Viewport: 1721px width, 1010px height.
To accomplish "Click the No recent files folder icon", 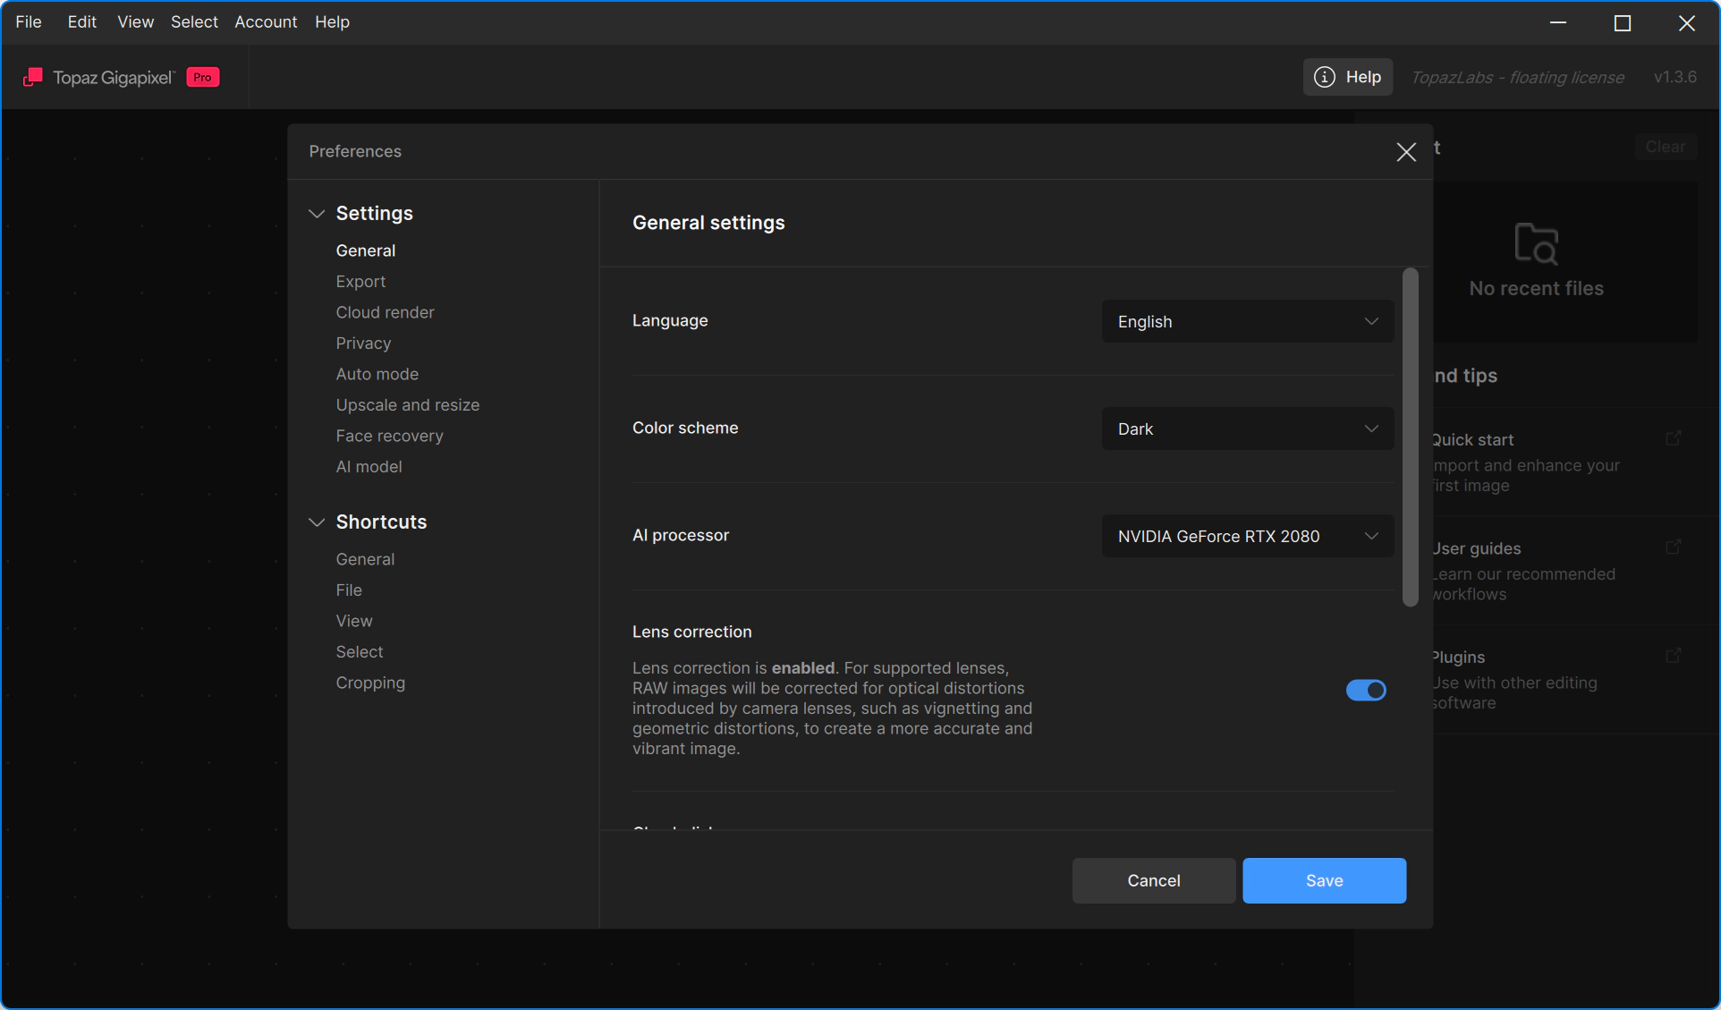I will pyautogui.click(x=1536, y=243).
